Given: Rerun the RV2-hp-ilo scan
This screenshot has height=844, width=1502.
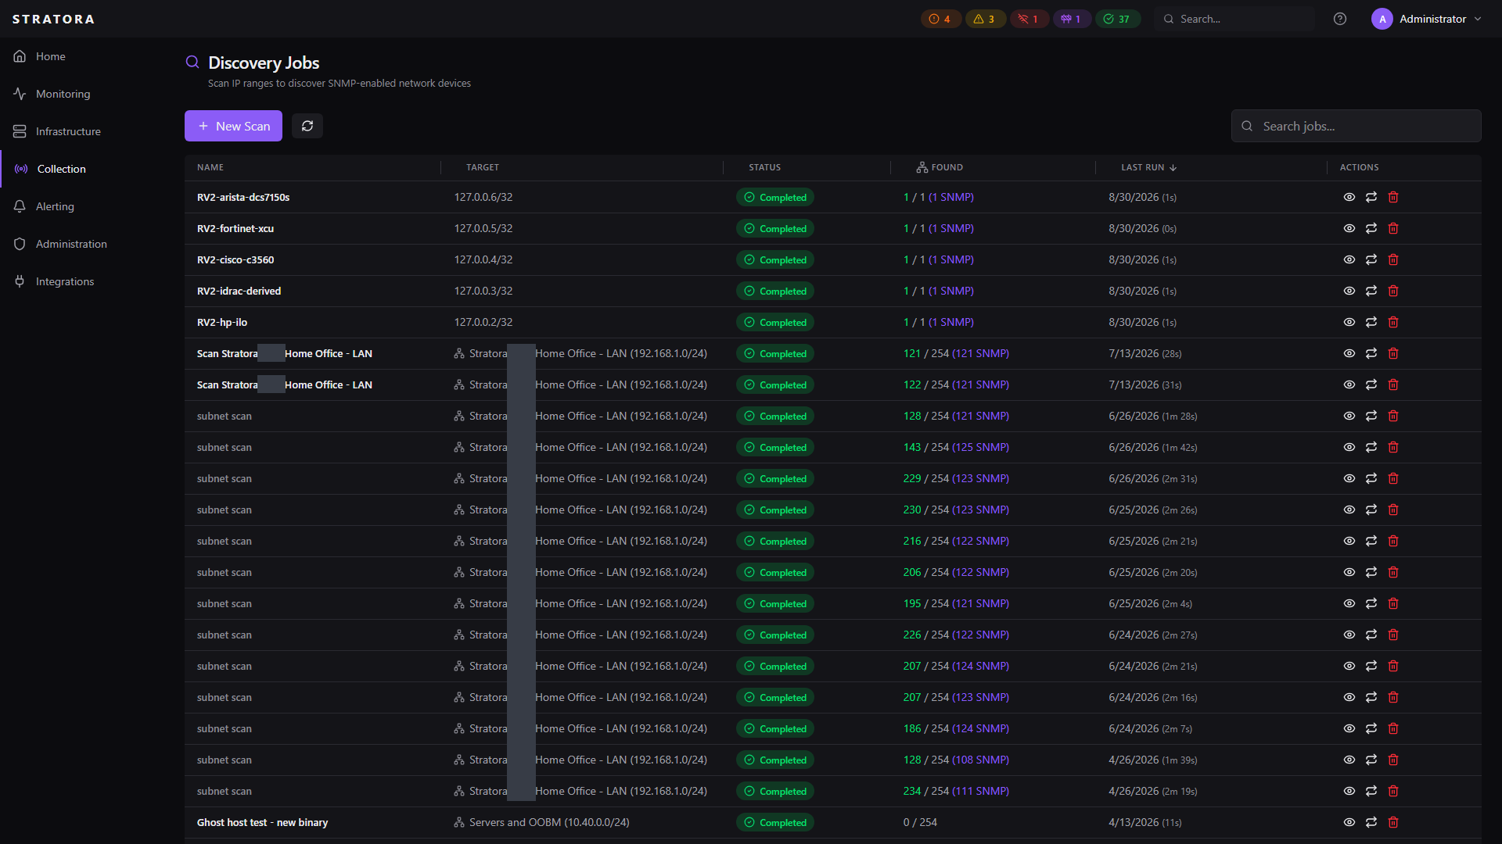Looking at the screenshot, I should click(1371, 322).
